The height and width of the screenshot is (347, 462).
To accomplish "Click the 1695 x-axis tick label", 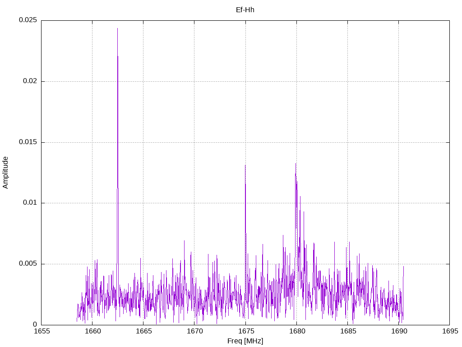I will [x=450, y=331].
